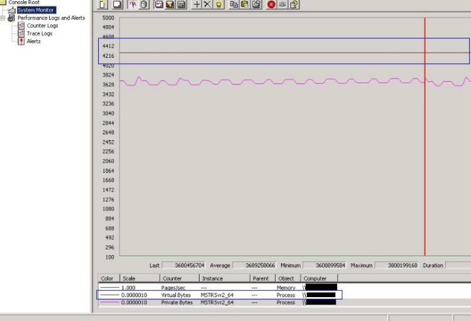This screenshot has height=321, width=471.
Task: Click the Color column header
Action: coord(109,278)
